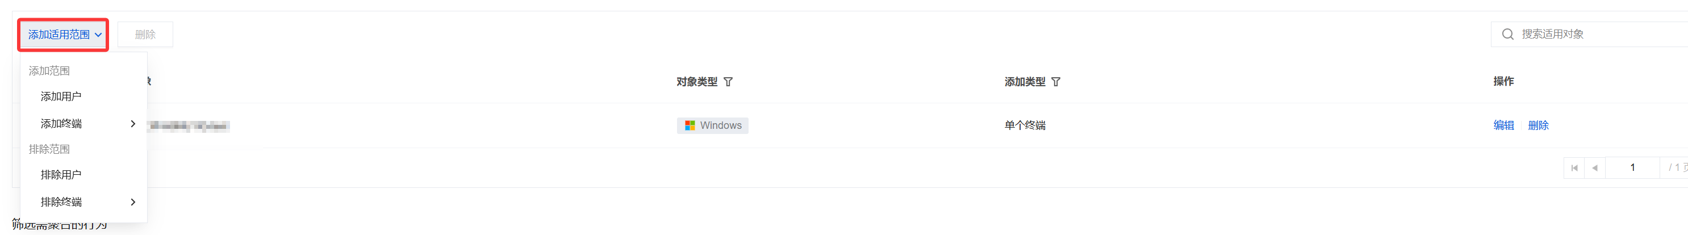Click the greyed-out 删除 toolbar button
The image size is (1688, 235).
tap(145, 35)
